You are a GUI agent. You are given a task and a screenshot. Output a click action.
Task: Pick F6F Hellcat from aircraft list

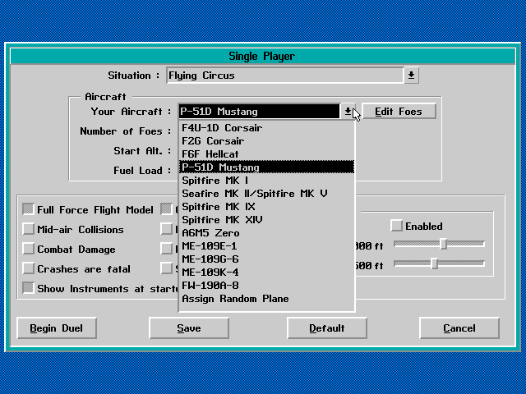tap(266, 153)
